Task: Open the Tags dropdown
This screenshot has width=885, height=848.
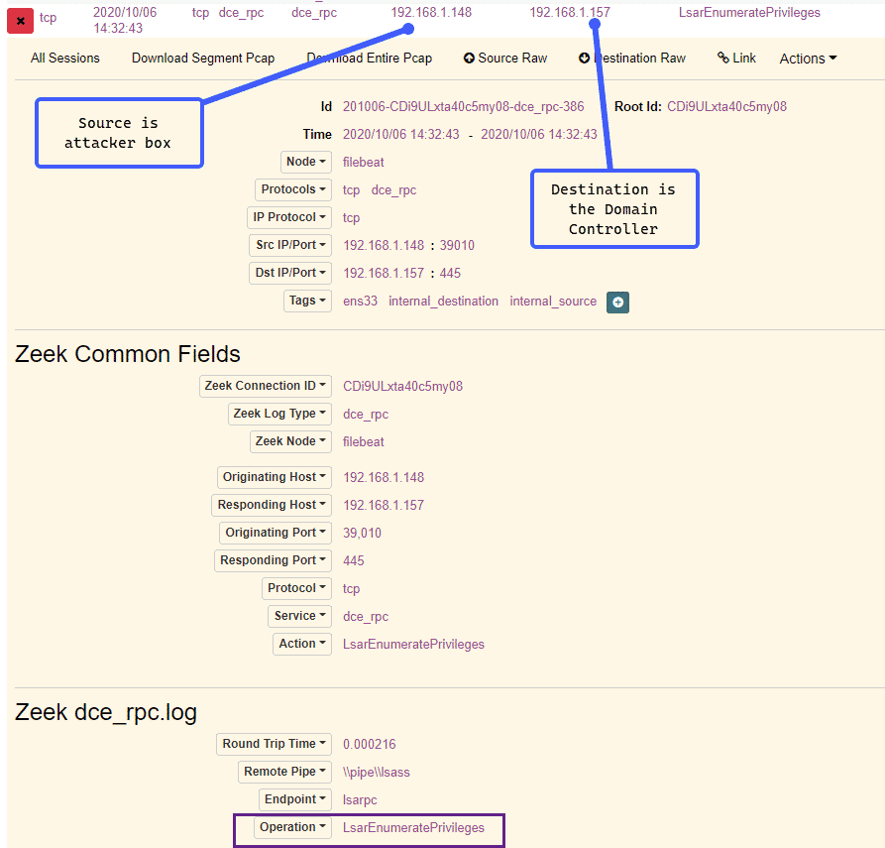Action: tap(306, 301)
